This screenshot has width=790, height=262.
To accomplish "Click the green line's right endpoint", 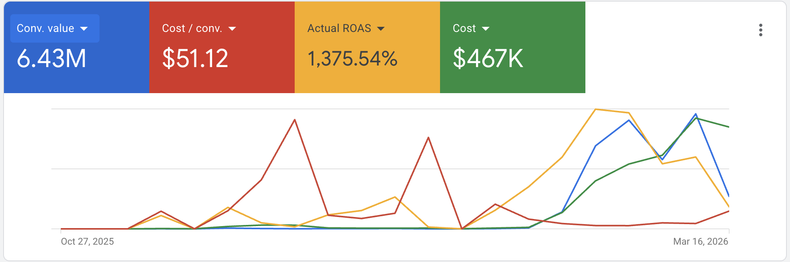I will (x=728, y=127).
